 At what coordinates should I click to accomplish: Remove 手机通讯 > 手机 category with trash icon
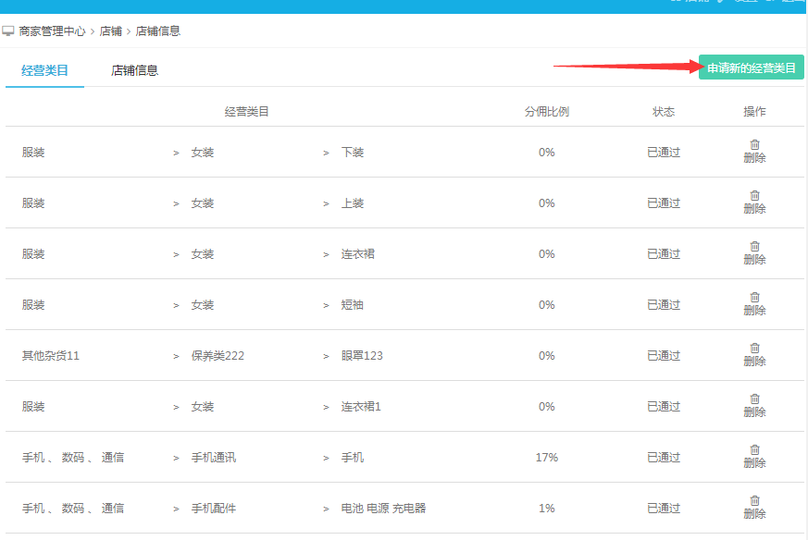click(x=754, y=450)
